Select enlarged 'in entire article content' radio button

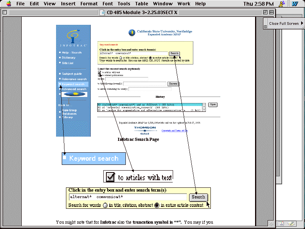157,205
